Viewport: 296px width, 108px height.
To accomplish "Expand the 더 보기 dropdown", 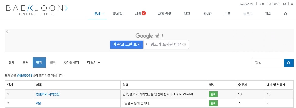I will coord(93,62).
